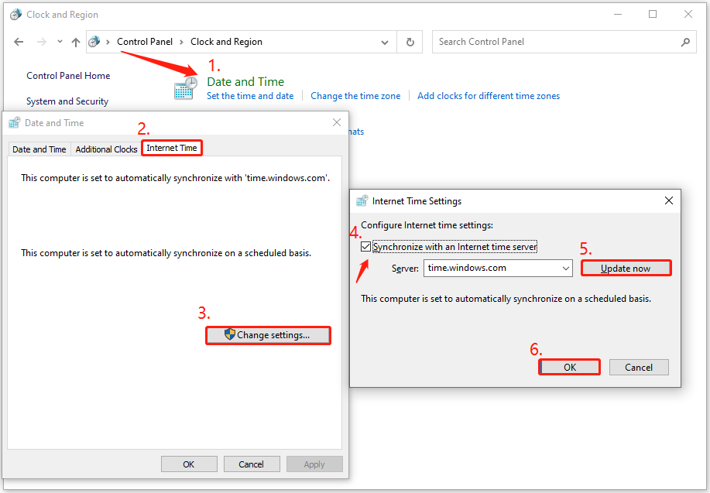Open the Date and Time heading link

pos(245,81)
